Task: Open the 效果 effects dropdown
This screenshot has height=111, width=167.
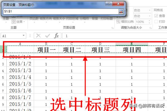Action: pyautogui.click(x=24, y=22)
